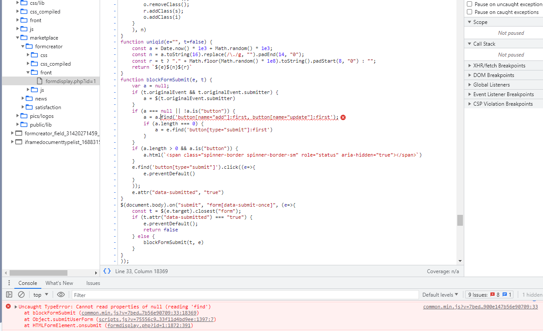Enable Pause on uncaught exceptions
The width and height of the screenshot is (543, 331).
[469, 4]
